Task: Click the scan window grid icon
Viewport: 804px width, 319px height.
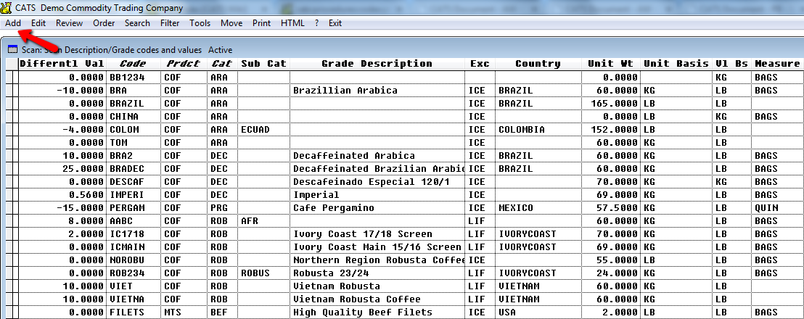Action: click(12, 50)
